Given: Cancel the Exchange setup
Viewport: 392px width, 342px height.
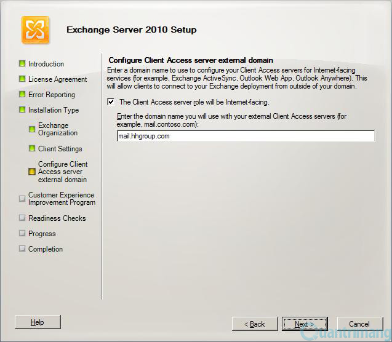Looking at the screenshot, I should pyautogui.click(x=359, y=324).
